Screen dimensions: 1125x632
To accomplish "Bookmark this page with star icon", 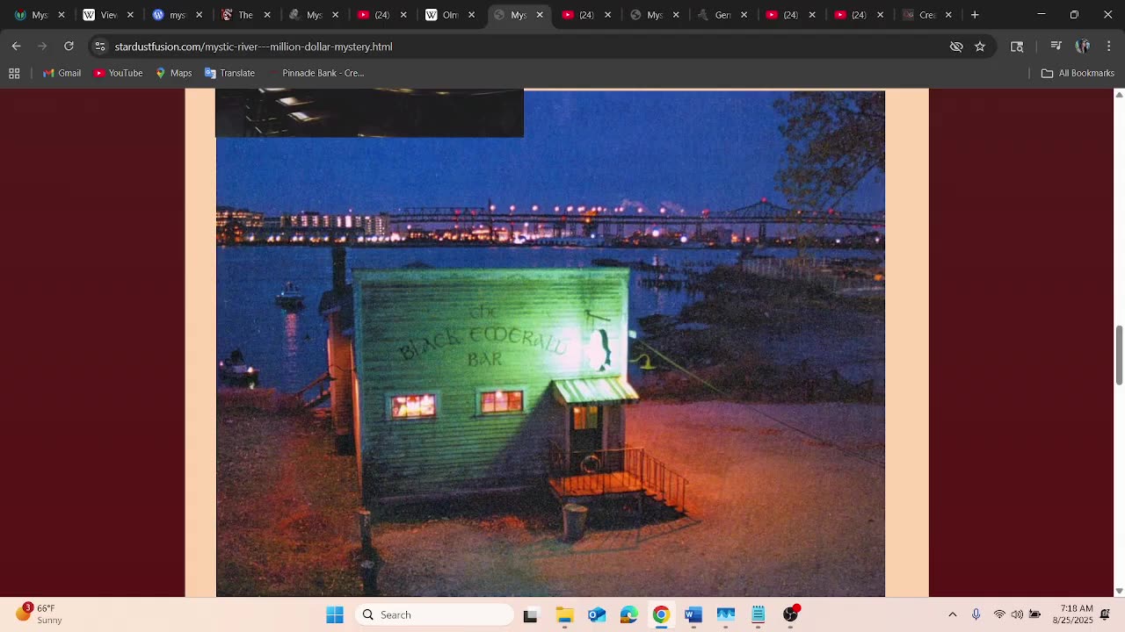I will tap(980, 47).
